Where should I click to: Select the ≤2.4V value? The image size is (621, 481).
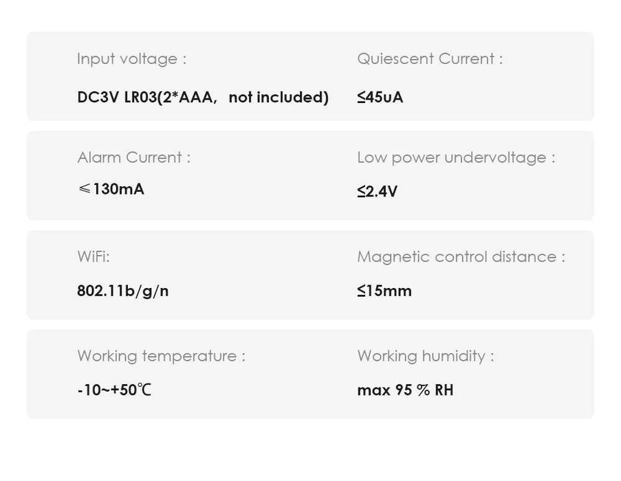377,191
